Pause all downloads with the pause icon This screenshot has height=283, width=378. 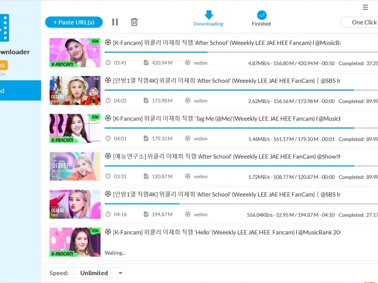(x=115, y=22)
